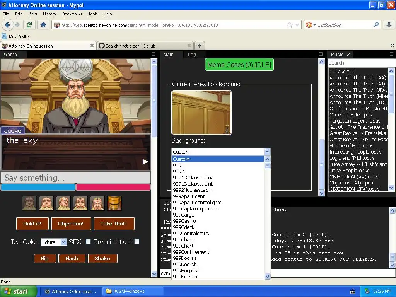Click in the Say something chat input
Viewport: 396px width, 297px height.
[x=76, y=178]
